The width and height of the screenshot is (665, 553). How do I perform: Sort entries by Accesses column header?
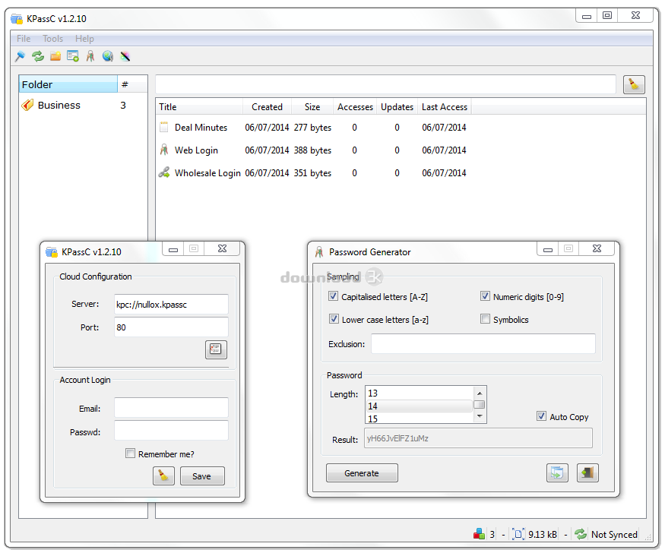coord(355,107)
